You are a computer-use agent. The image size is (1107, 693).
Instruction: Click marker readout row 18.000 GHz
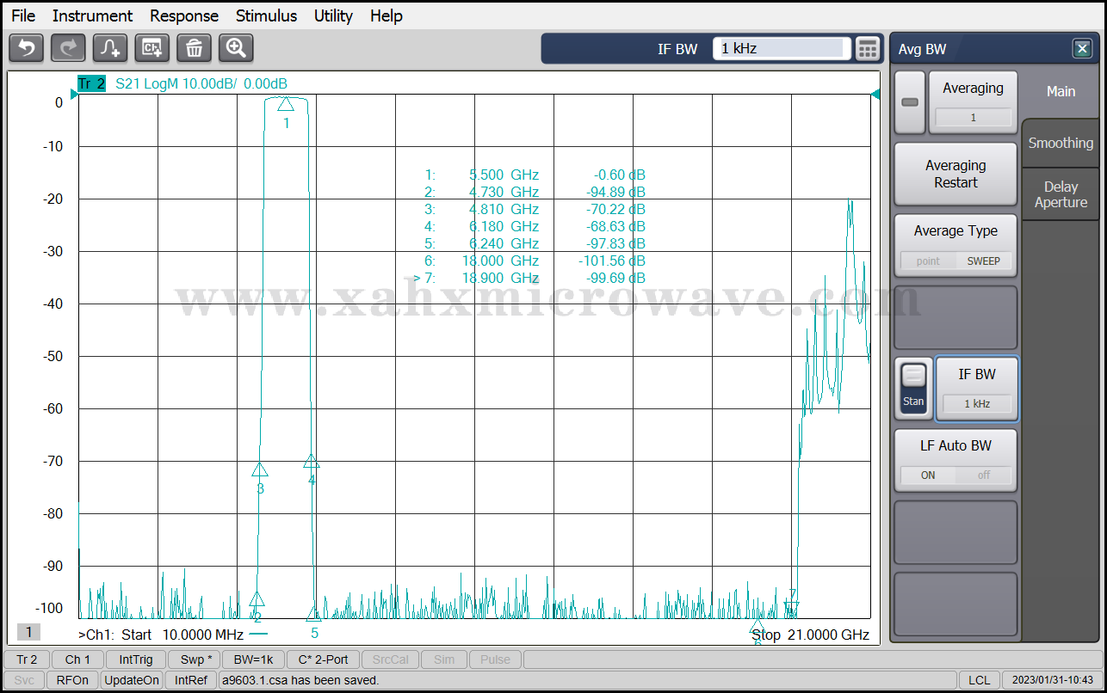pos(535,261)
